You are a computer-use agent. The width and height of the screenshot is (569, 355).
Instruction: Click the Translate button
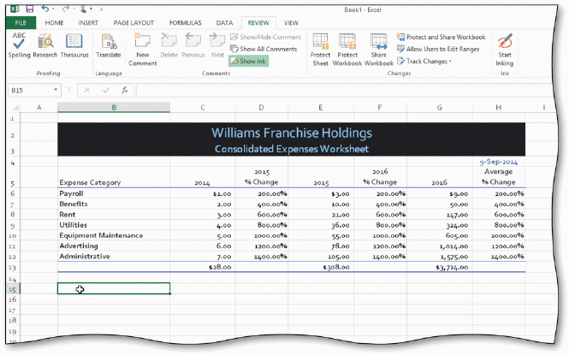click(x=109, y=45)
